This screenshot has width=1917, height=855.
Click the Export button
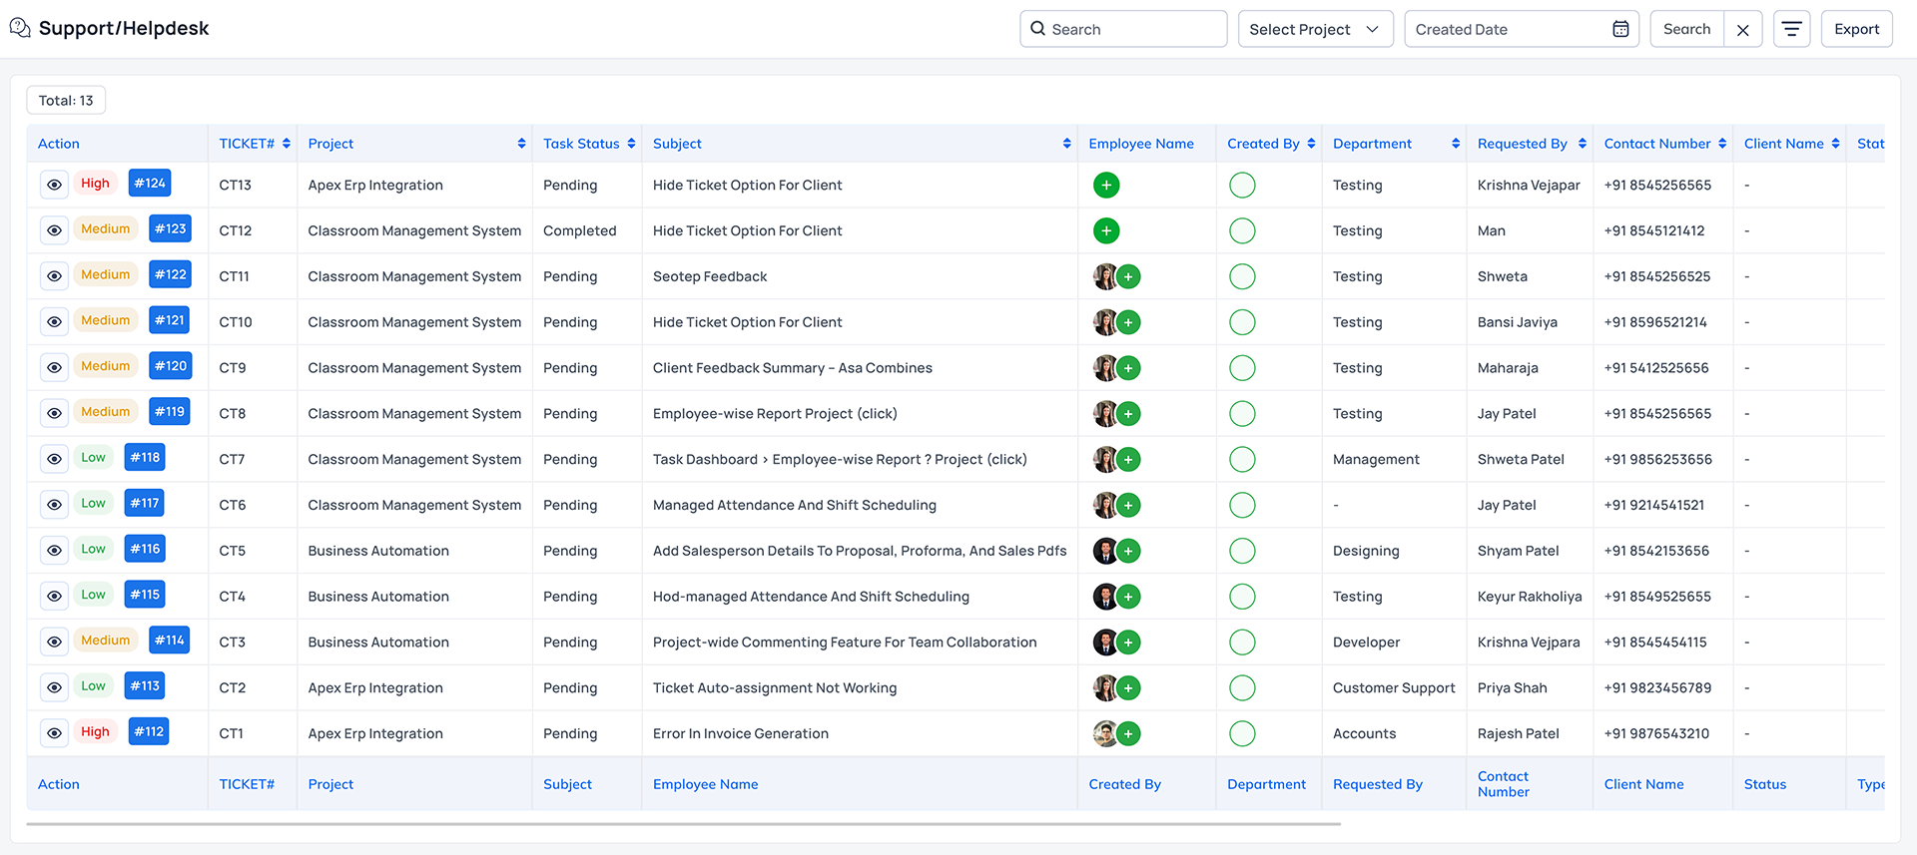[x=1856, y=29]
